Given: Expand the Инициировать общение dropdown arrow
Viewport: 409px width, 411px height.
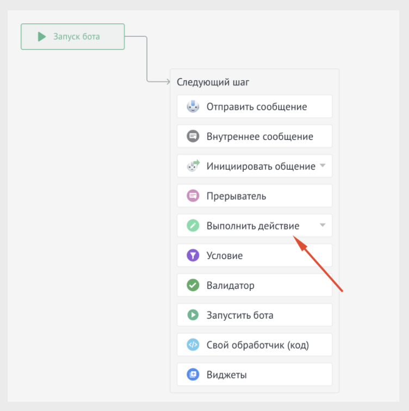Looking at the screenshot, I should click(x=323, y=166).
